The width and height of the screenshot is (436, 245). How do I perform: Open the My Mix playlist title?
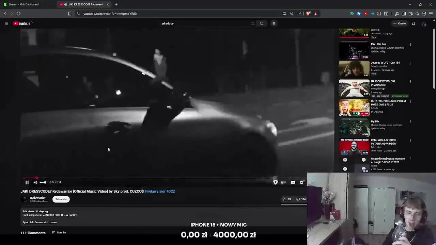coord(375,121)
